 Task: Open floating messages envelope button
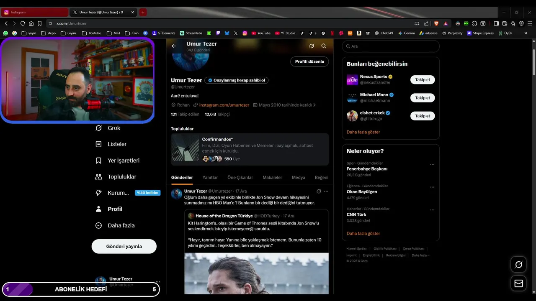pos(519,283)
